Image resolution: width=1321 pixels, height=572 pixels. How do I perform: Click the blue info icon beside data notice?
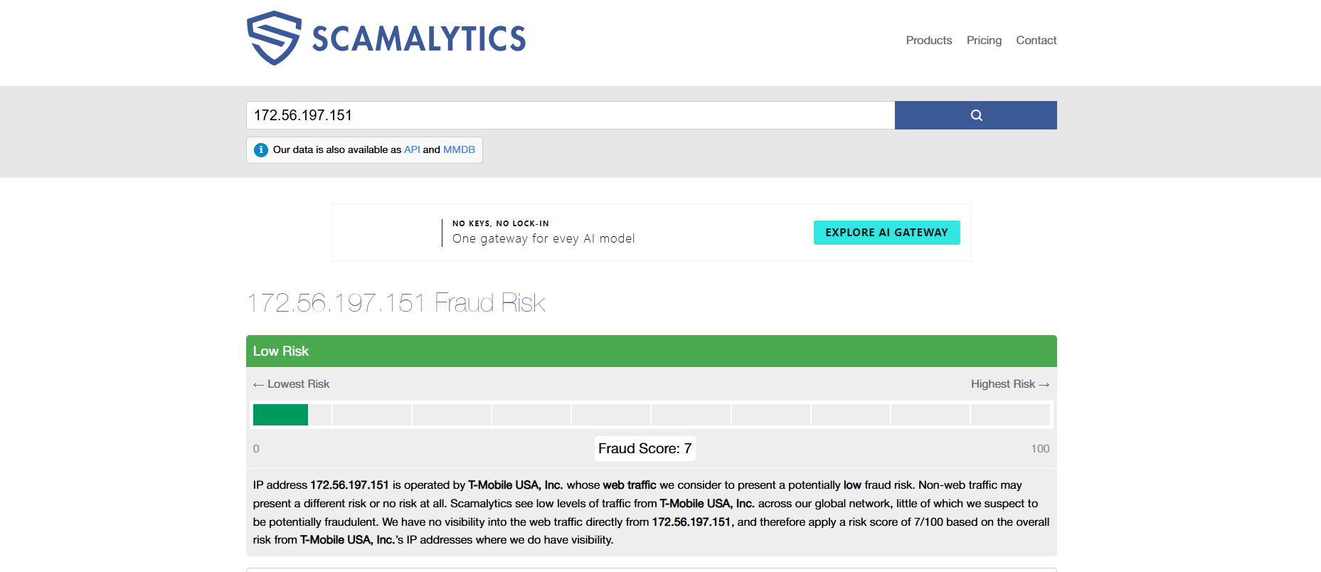tap(261, 150)
